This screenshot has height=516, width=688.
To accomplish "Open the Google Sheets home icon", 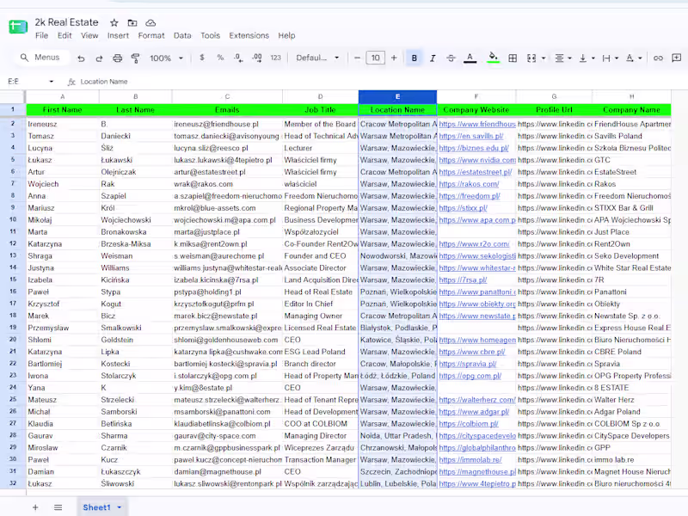I will [17, 28].
